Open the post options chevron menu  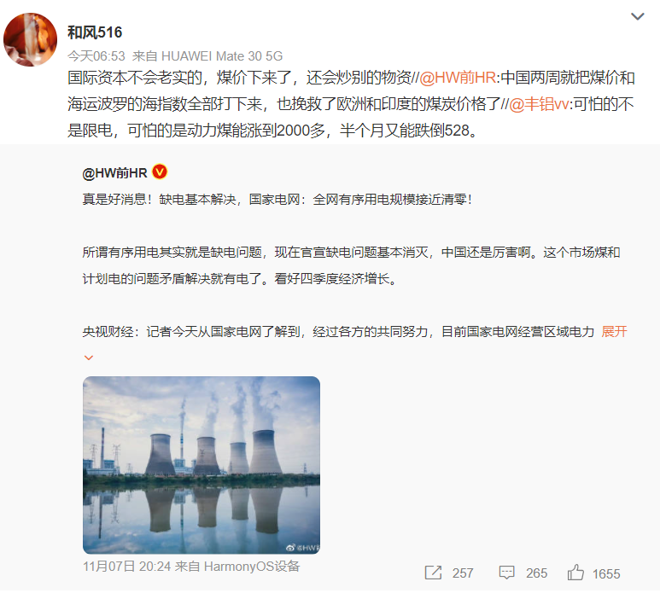coord(637,16)
